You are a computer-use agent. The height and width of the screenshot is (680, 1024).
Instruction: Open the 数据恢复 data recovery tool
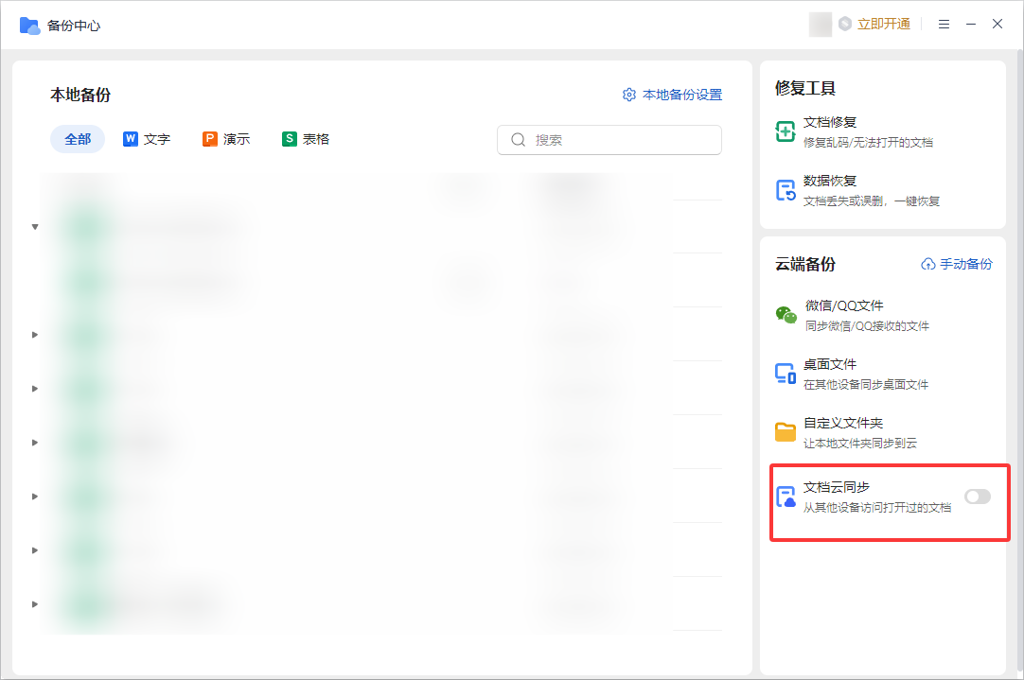click(785, 189)
